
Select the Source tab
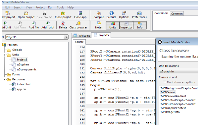[79, 42]
